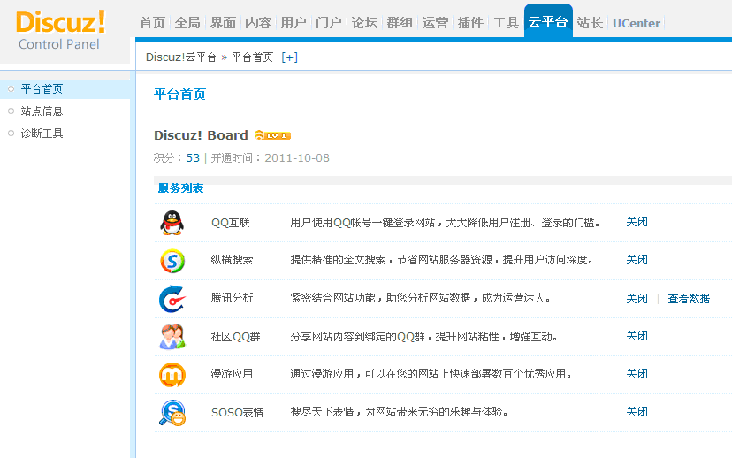This screenshot has height=458, width=732.
Task: Open the 站长 tab
Action: click(590, 22)
